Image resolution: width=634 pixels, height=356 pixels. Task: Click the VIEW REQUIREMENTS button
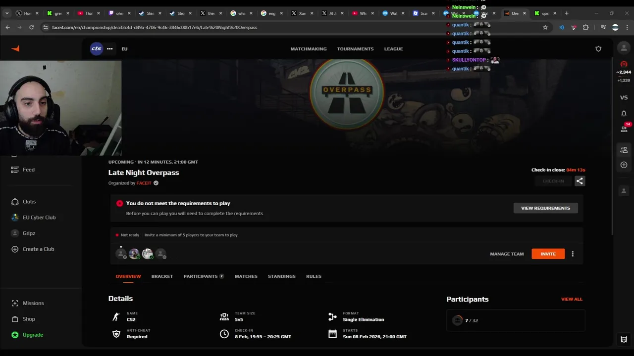coord(545,208)
